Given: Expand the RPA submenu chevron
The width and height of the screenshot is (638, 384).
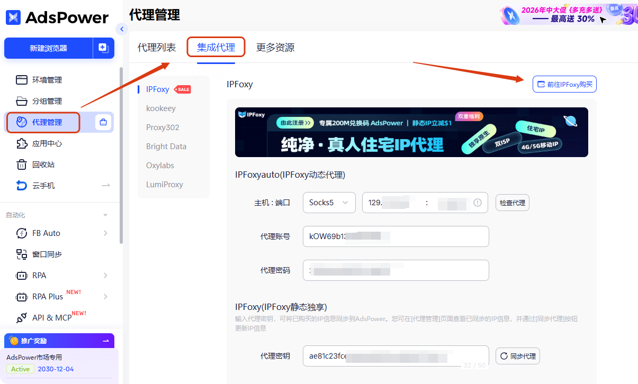Looking at the screenshot, I should click(x=105, y=276).
